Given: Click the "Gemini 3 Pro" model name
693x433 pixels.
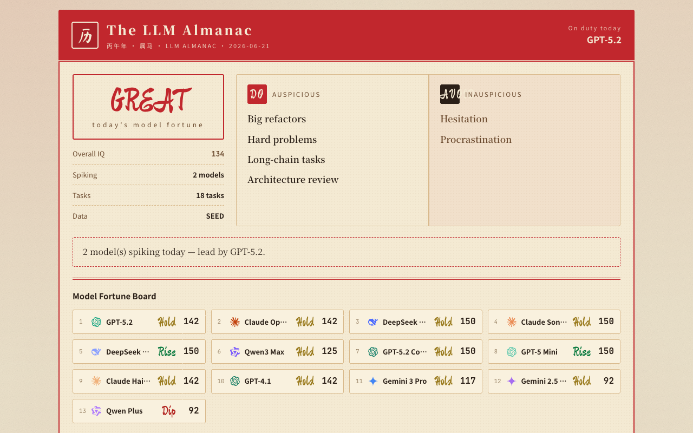Looking at the screenshot, I should tap(405, 382).
